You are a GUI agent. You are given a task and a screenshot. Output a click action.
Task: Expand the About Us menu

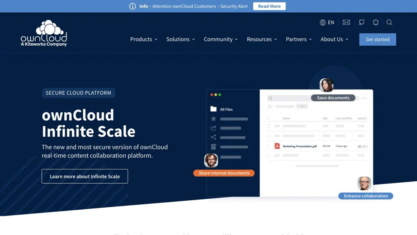(334, 39)
